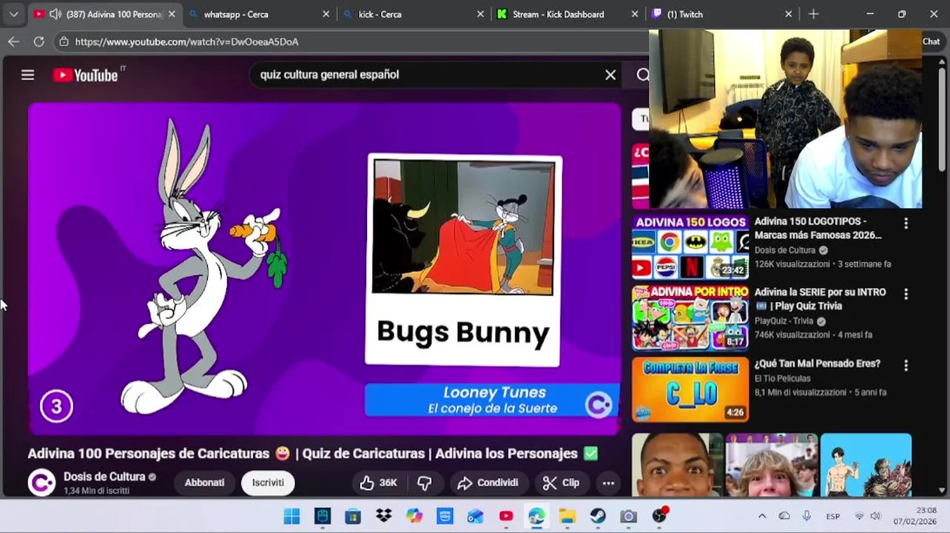
Task: Reload the page with the refresh icon
Action: [x=38, y=41]
